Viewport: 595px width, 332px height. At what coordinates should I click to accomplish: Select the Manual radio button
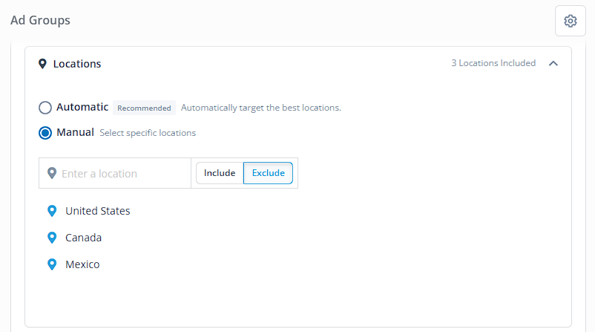tap(45, 133)
